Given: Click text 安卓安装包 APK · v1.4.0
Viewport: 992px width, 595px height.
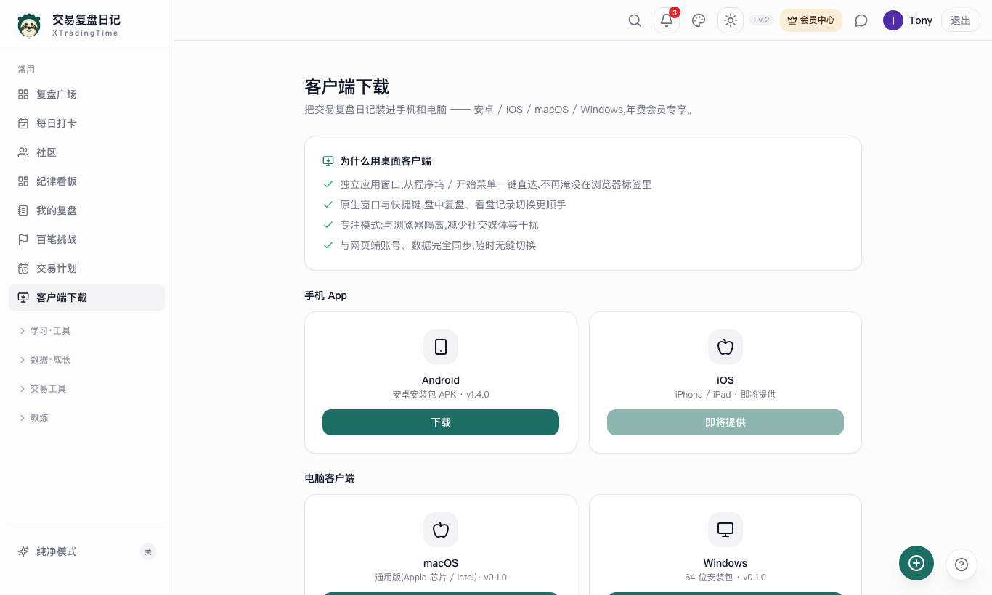Looking at the screenshot, I should [x=441, y=395].
